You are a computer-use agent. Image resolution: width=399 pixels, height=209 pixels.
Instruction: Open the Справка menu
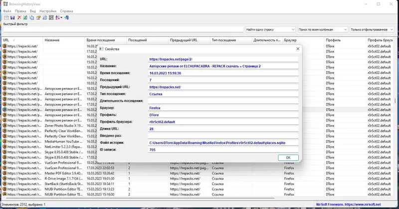(x=66, y=11)
